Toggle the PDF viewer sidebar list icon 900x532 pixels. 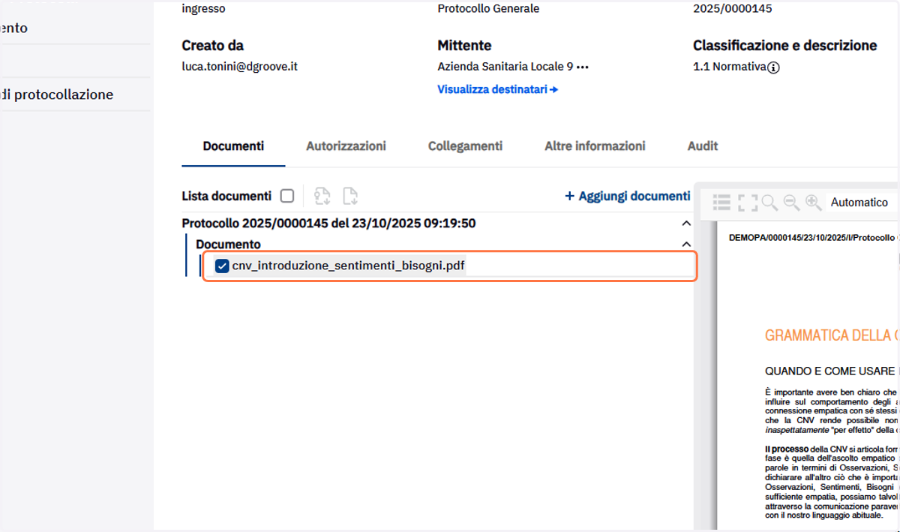(x=721, y=202)
